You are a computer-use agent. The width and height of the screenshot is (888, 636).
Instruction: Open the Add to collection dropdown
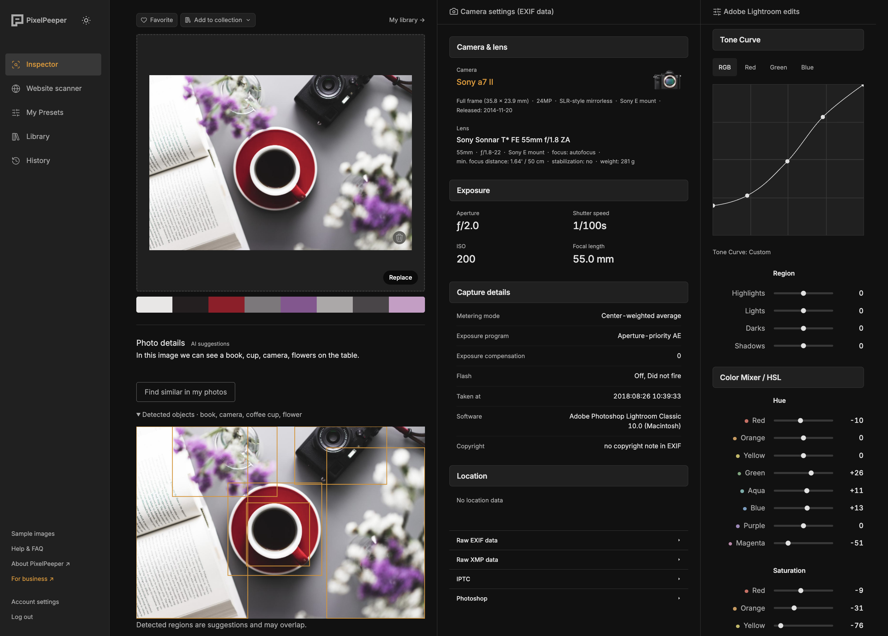[x=218, y=20]
